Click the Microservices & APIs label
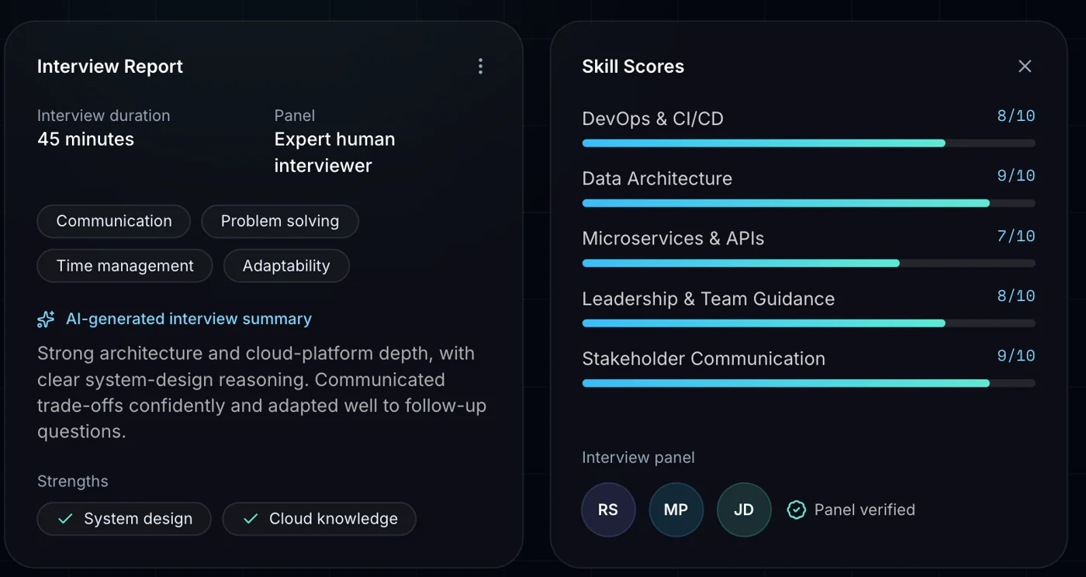Viewport: 1086px width, 577px height. pyautogui.click(x=673, y=239)
